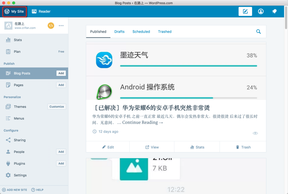
Task: Click Edit on the post
Action: tap(108, 147)
